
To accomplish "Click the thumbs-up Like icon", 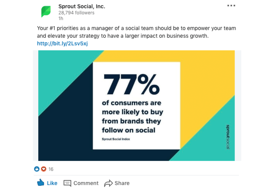I will [41, 182].
